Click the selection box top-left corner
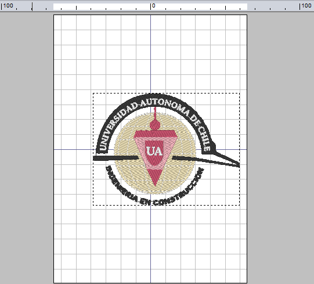Image resolution: width=314 pixels, height=284 pixels. click(x=93, y=93)
